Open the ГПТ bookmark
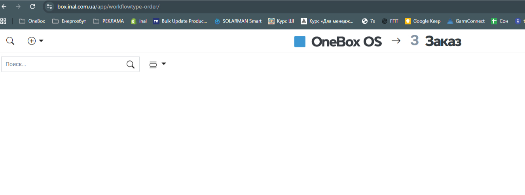The width and height of the screenshot is (525, 195). point(390,21)
